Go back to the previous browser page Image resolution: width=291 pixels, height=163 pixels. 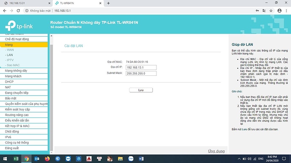tap(5, 11)
